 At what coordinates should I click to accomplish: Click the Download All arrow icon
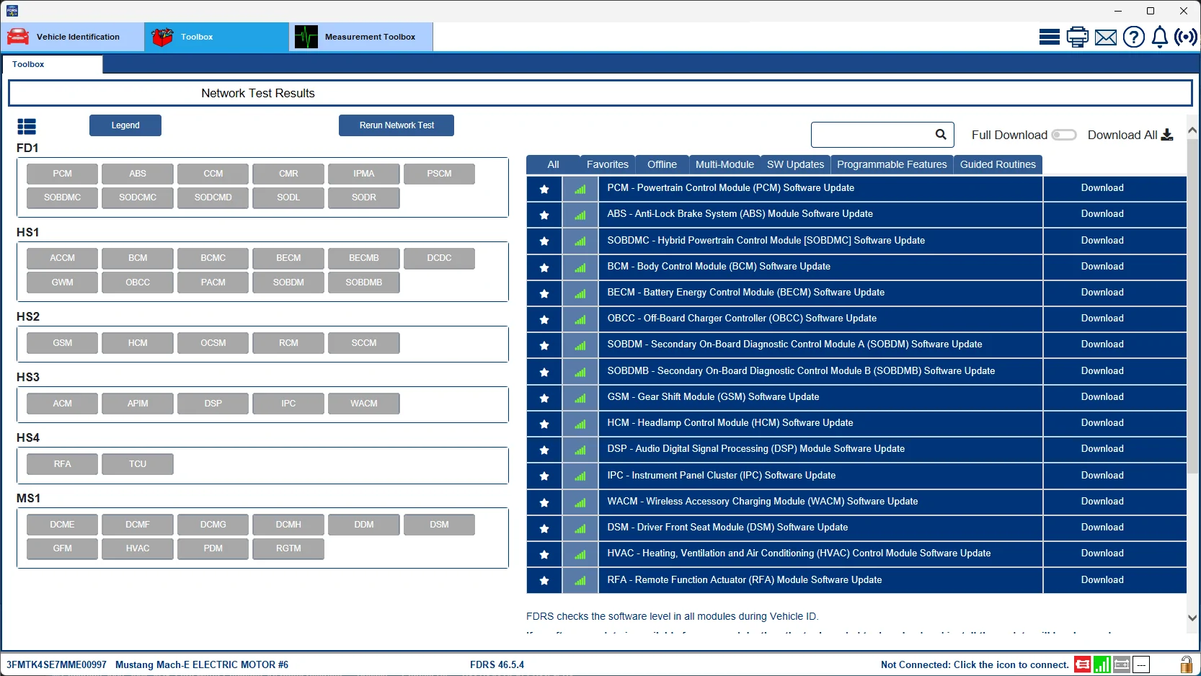pos(1167,135)
